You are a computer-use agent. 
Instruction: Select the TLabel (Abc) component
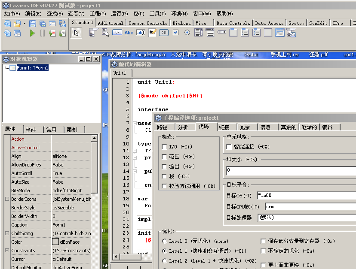pos(129,32)
